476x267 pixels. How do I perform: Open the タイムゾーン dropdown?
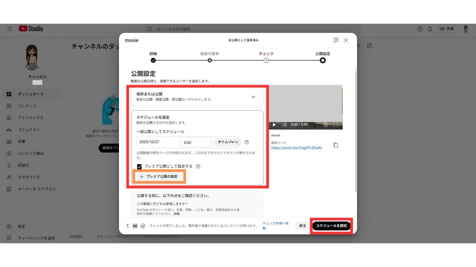point(228,142)
